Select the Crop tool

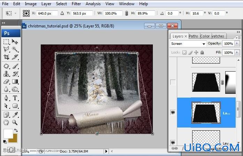[6, 57]
